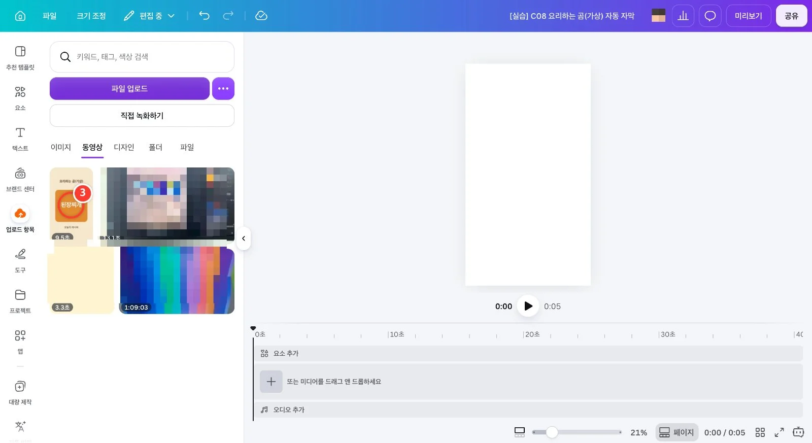Click the 미리보기 button
Image resolution: width=812 pixels, height=443 pixels.
[x=749, y=16]
